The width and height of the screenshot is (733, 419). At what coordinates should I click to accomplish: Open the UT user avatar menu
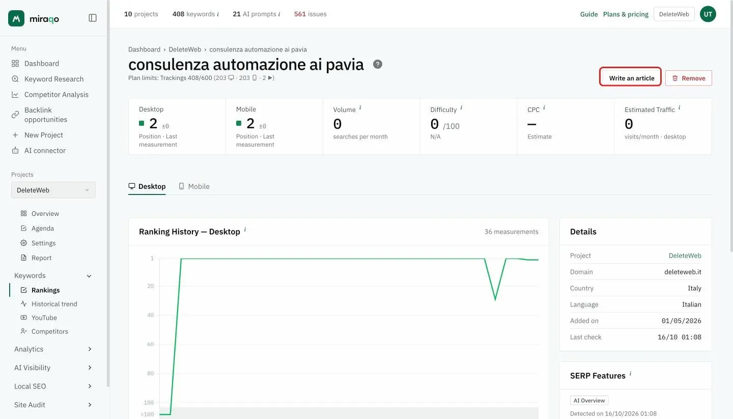[x=708, y=14]
